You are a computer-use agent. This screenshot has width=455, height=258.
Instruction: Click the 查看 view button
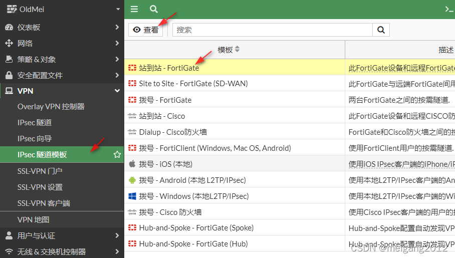[x=146, y=30]
